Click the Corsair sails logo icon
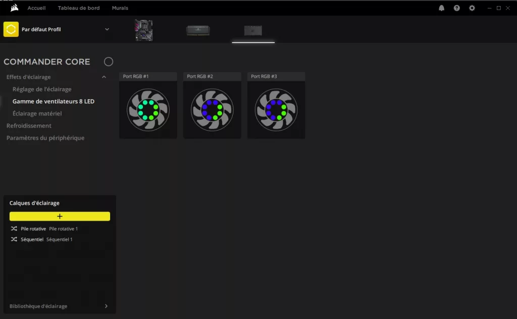Image resolution: width=517 pixels, height=319 pixels. [x=11, y=8]
